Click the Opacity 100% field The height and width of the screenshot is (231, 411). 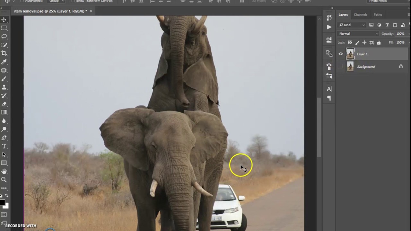pyautogui.click(x=400, y=34)
